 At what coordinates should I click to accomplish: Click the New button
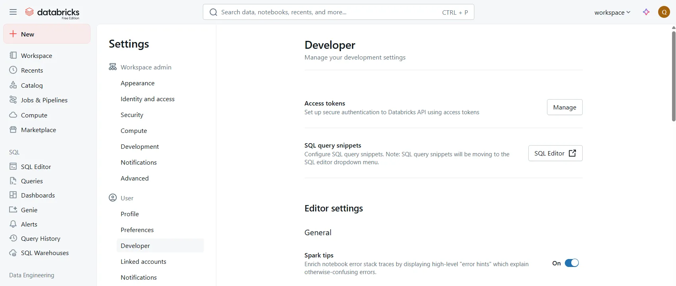tap(47, 34)
